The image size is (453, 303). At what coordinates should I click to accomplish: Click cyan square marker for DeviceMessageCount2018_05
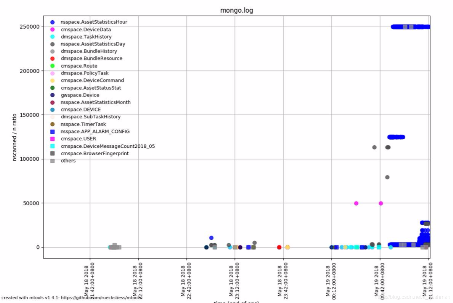tap(53, 146)
